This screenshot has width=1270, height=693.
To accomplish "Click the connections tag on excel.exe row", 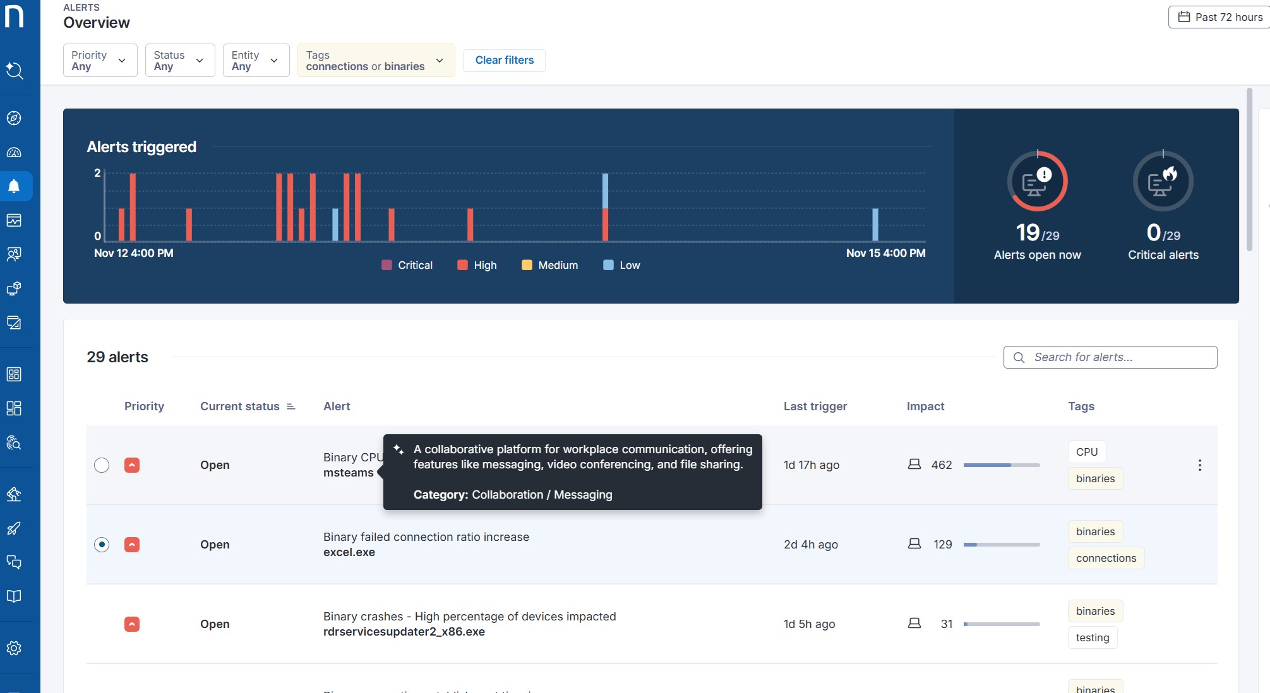I will [1105, 558].
